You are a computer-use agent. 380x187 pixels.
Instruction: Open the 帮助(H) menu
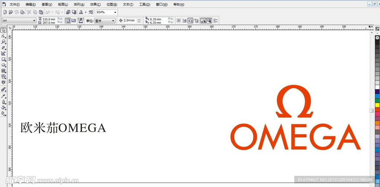click(x=178, y=4)
